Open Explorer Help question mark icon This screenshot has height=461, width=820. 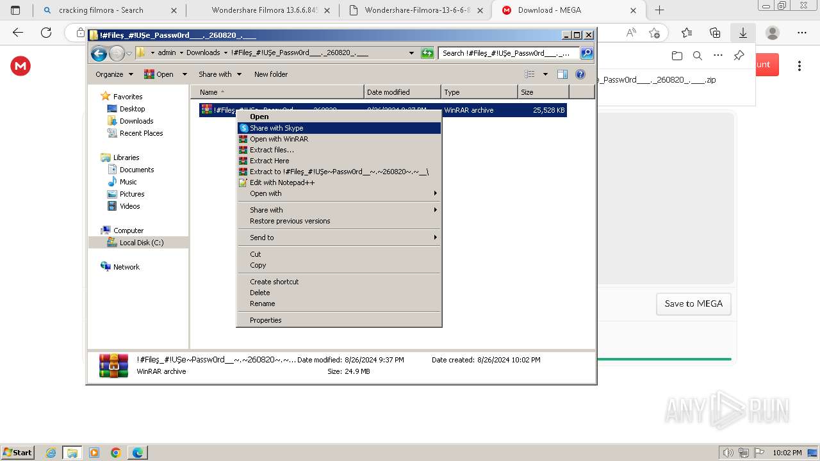pyautogui.click(x=580, y=74)
